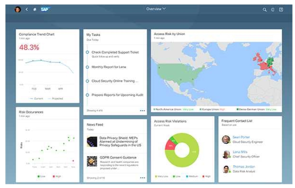Viewport: 295px width, 188px height.
Task: Toggle High legend in Risk Occurances chart
Action: point(57,176)
